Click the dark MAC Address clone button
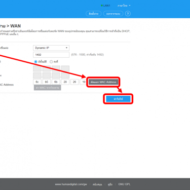Viewport: 190px width, 190px height. pos(103,82)
